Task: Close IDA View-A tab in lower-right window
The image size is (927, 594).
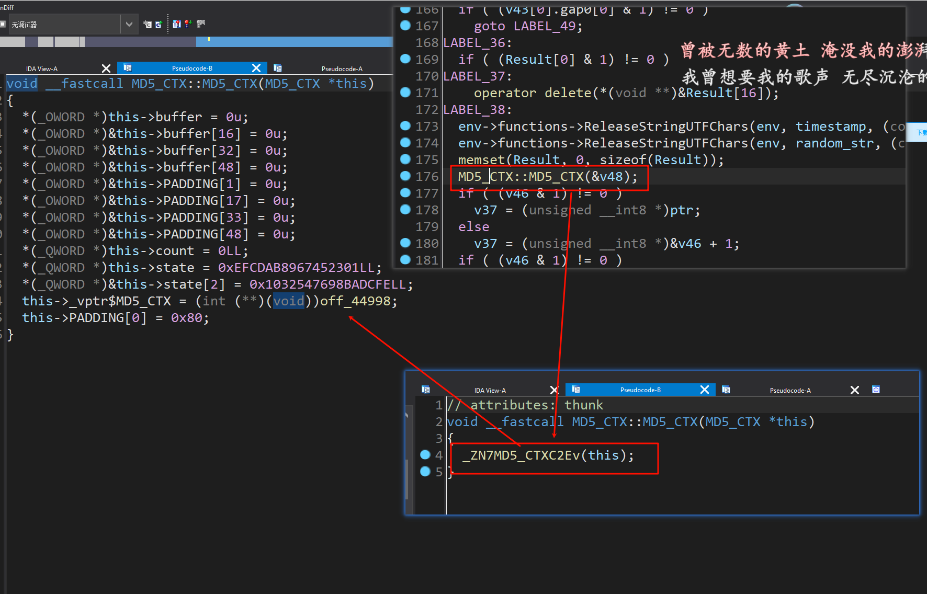Action: coord(554,390)
